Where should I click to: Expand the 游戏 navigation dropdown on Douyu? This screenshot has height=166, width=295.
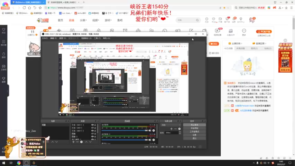tap(108, 20)
